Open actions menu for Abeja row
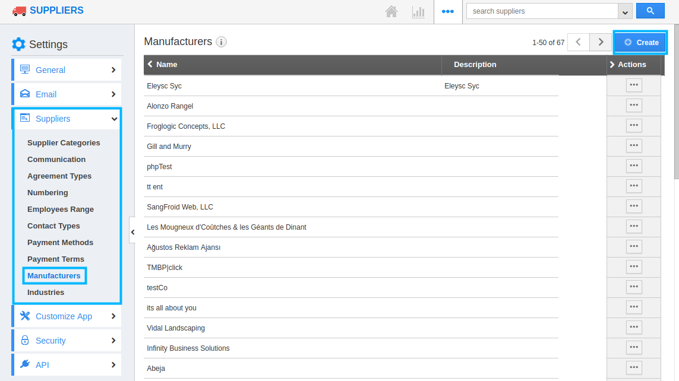 [x=634, y=367]
